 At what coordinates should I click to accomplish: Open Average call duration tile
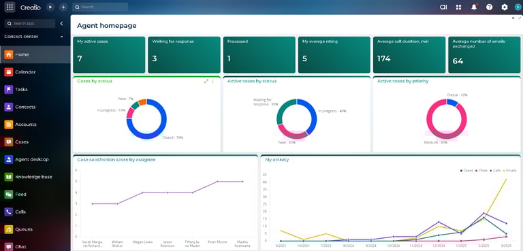(409, 54)
